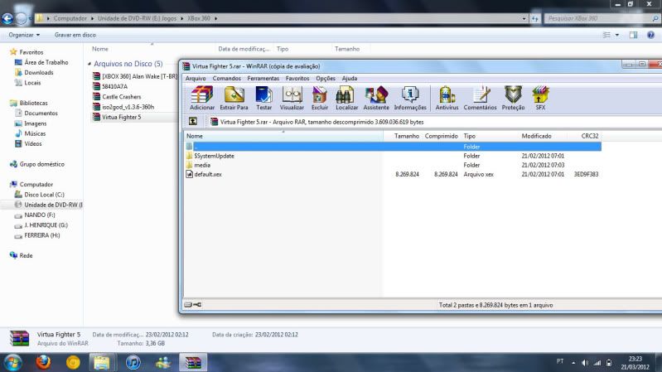662x372 pixels.
Task: Open the Assistente wizard icon
Action: [x=376, y=98]
